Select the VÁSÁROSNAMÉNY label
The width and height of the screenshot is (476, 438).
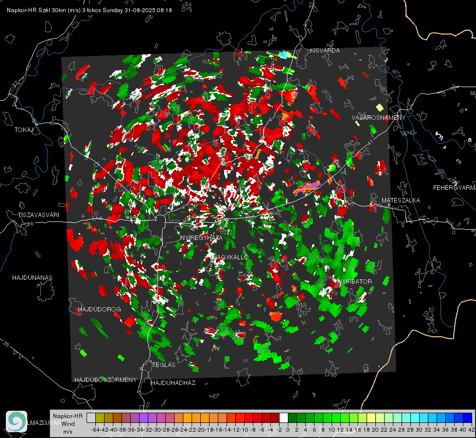click(379, 118)
